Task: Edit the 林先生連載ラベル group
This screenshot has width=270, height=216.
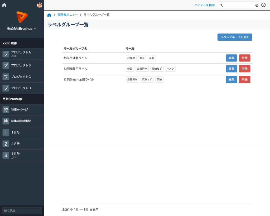Action: (232, 58)
